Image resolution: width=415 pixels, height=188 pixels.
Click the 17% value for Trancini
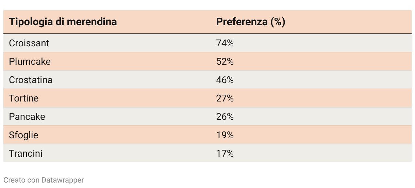click(x=225, y=154)
